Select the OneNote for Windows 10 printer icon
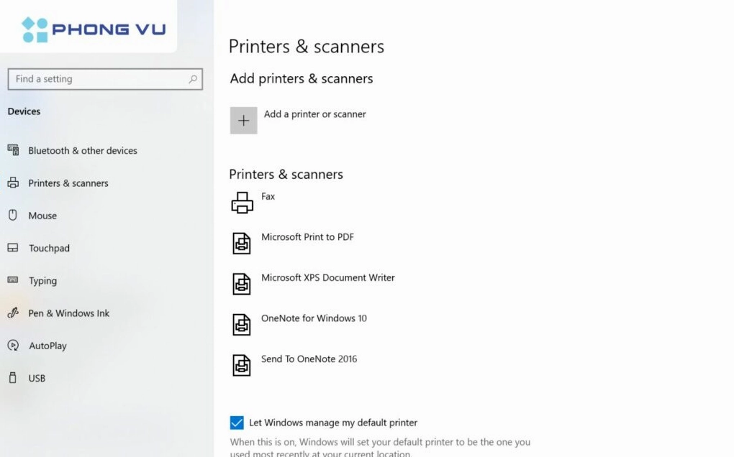 coord(243,324)
